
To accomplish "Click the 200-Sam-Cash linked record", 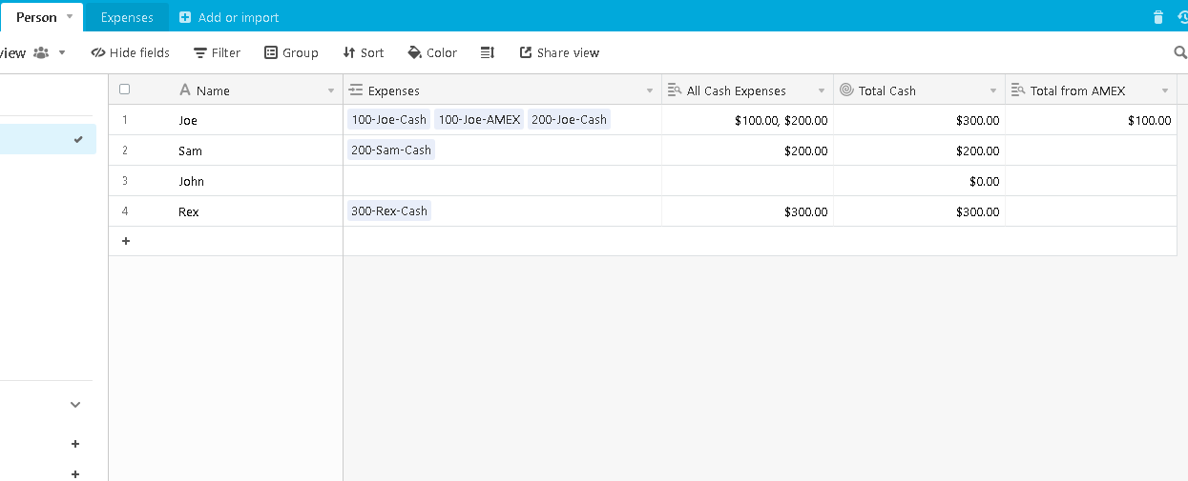I will 391,150.
